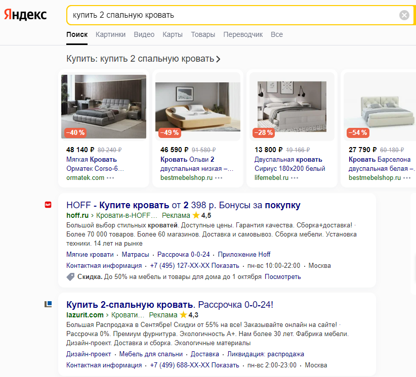The height and width of the screenshot is (377, 416).
Task: Click the red Hoff favicon
Action: pos(48,205)
